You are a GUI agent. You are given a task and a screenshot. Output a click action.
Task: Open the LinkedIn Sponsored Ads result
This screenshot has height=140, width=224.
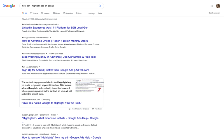55,28
